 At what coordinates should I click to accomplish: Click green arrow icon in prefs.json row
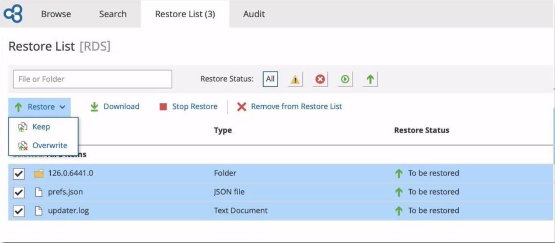coord(399,192)
